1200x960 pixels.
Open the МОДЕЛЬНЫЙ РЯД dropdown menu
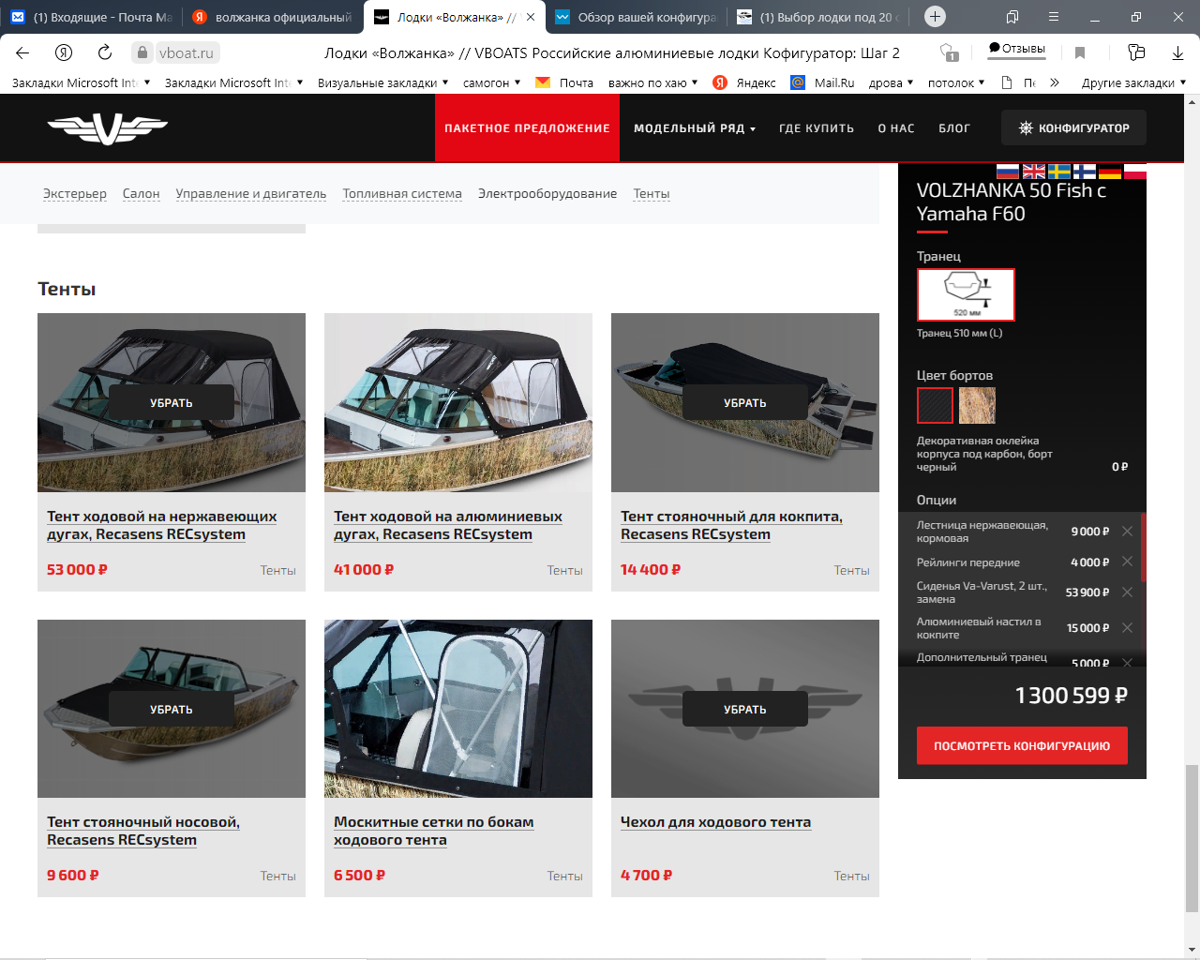point(694,128)
